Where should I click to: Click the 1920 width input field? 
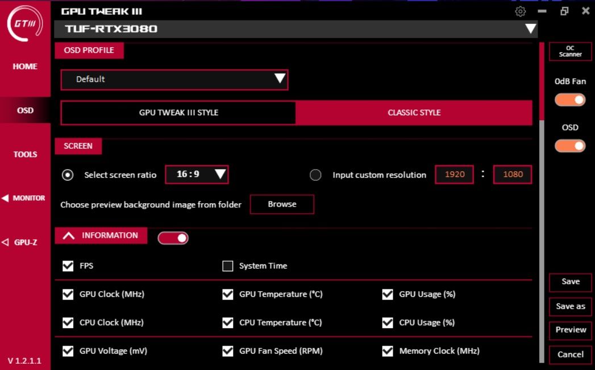(454, 174)
